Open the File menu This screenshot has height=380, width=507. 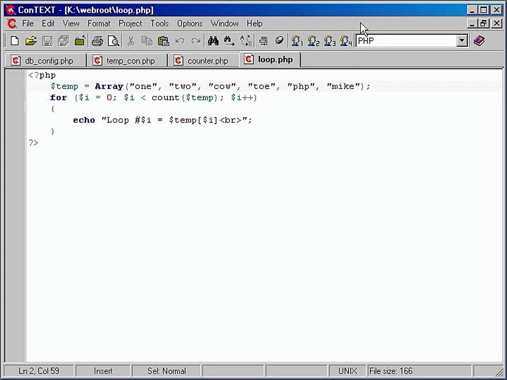27,24
